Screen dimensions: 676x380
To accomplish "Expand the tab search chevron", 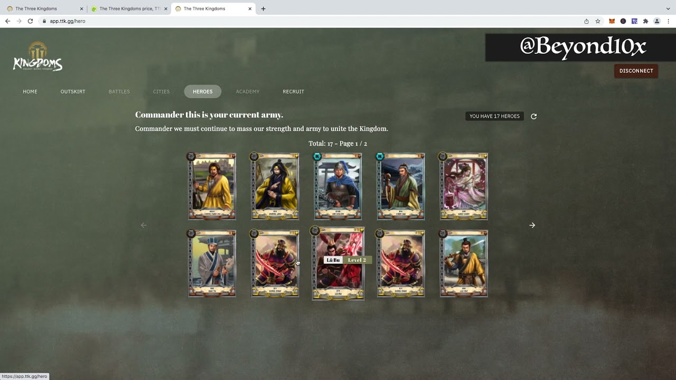I will 668,8.
